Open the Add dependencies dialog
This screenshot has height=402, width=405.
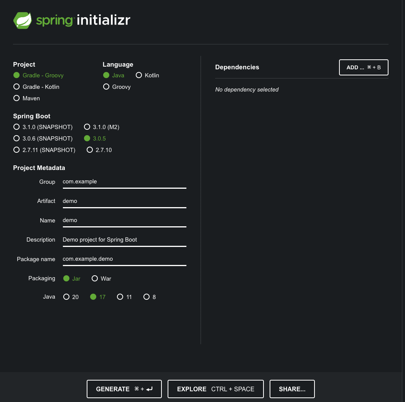pyautogui.click(x=364, y=67)
